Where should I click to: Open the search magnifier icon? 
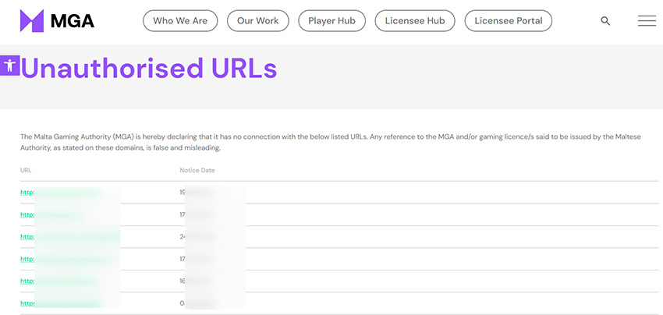tap(605, 21)
